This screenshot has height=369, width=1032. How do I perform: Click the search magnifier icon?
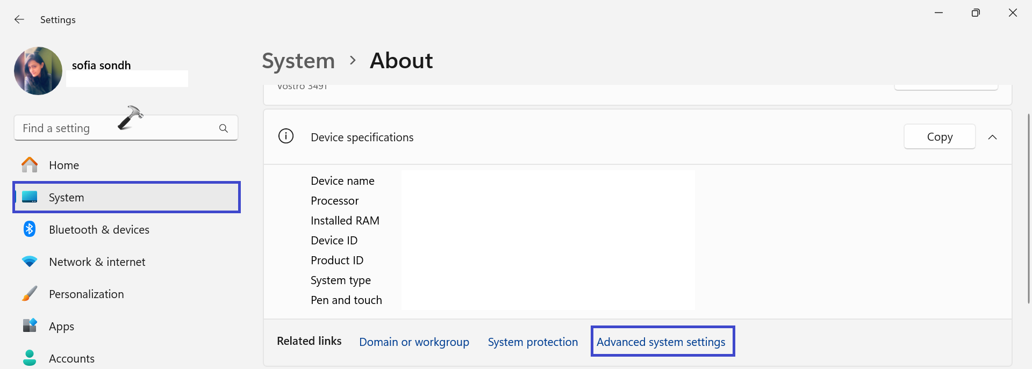(x=224, y=128)
